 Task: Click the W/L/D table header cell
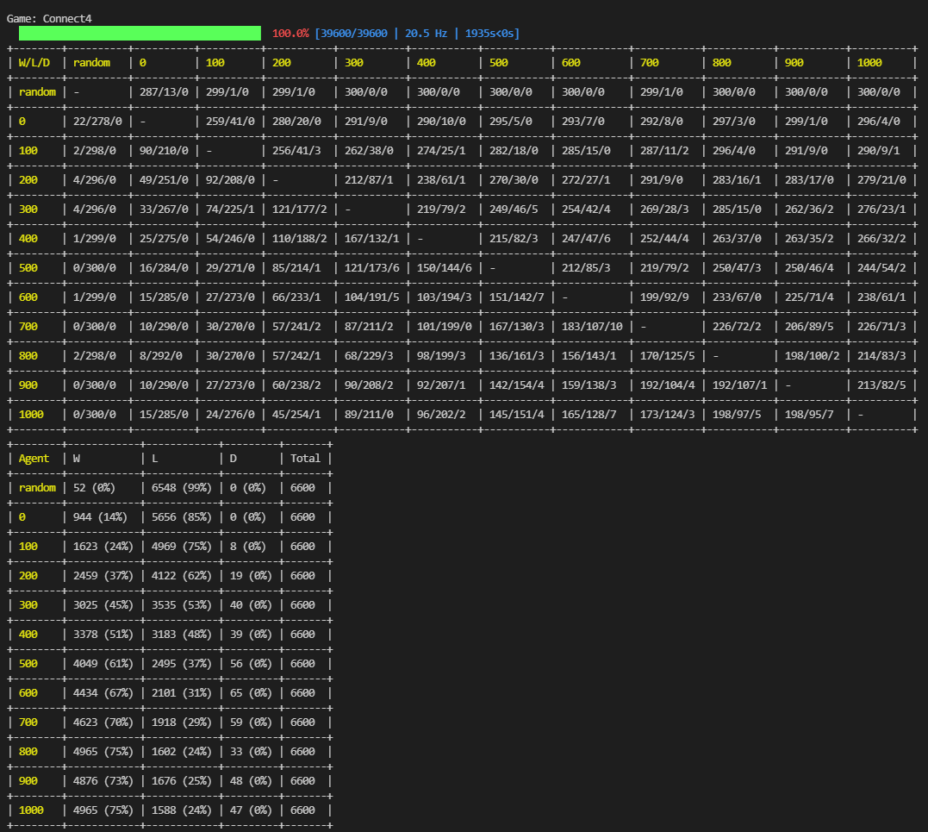(x=36, y=63)
